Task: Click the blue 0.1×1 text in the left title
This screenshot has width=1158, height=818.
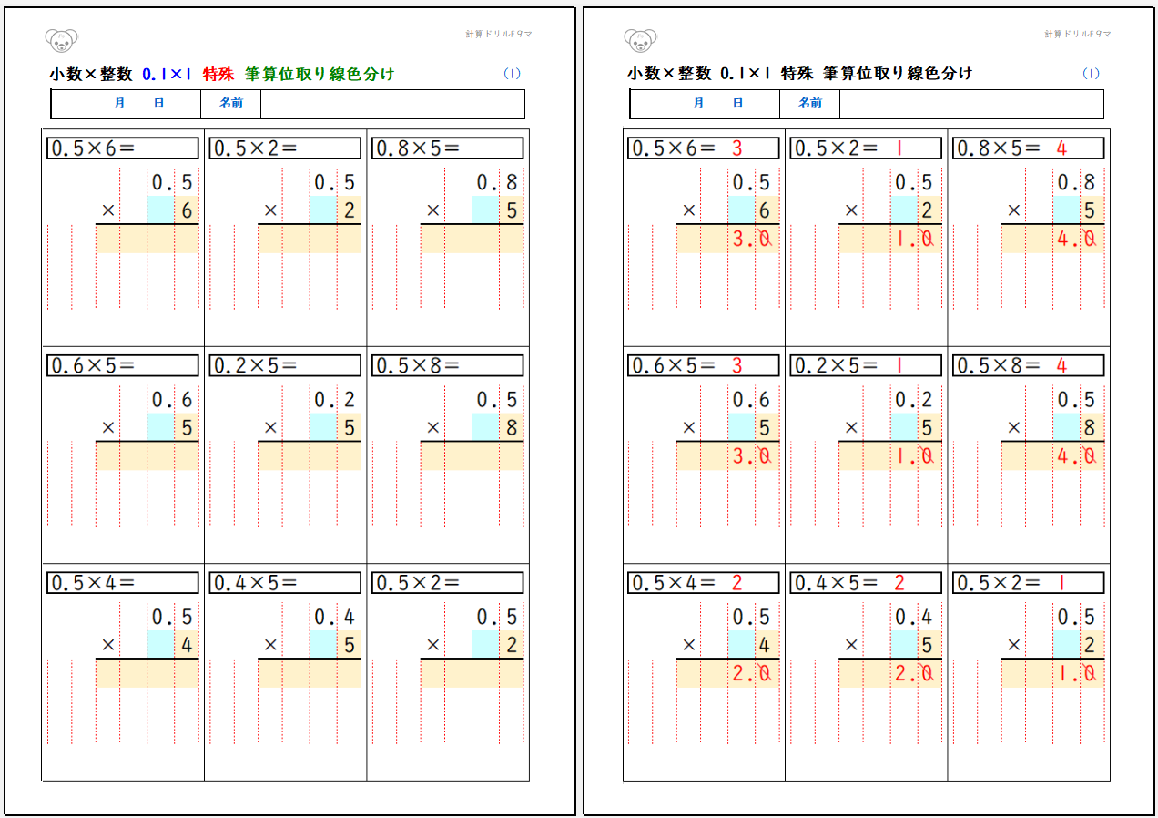Action: [x=167, y=74]
